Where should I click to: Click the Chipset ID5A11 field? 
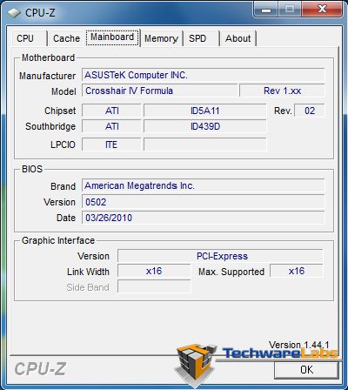click(205, 111)
